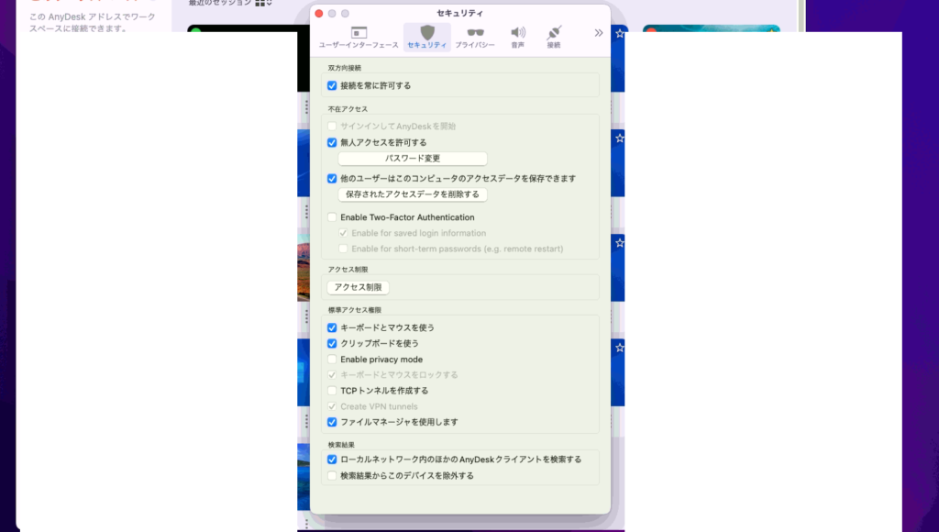Disable 無人アクセスを許可する checkbox
The image size is (939, 532).
click(332, 142)
